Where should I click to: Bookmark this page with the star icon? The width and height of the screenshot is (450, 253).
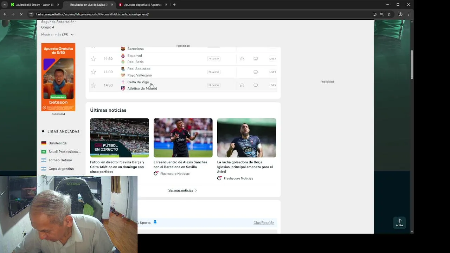pyautogui.click(x=389, y=14)
